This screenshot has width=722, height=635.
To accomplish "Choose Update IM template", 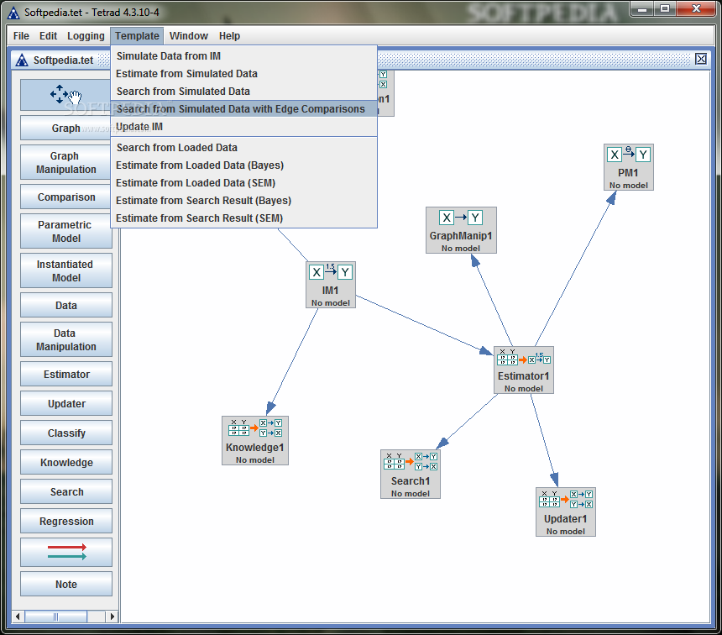I will coord(244,126).
